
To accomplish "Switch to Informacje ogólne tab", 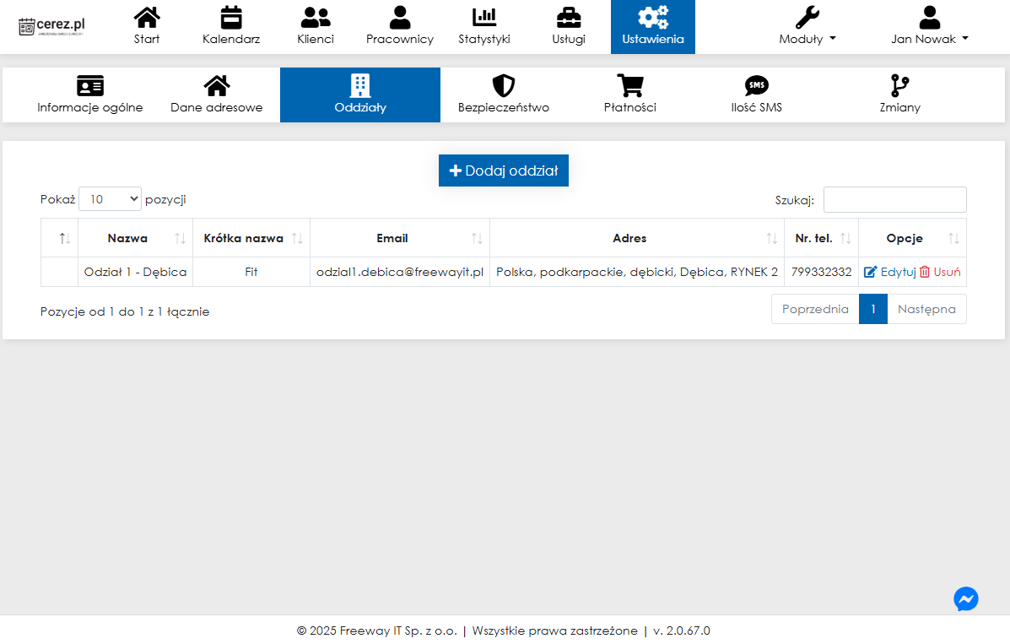I will (90, 95).
